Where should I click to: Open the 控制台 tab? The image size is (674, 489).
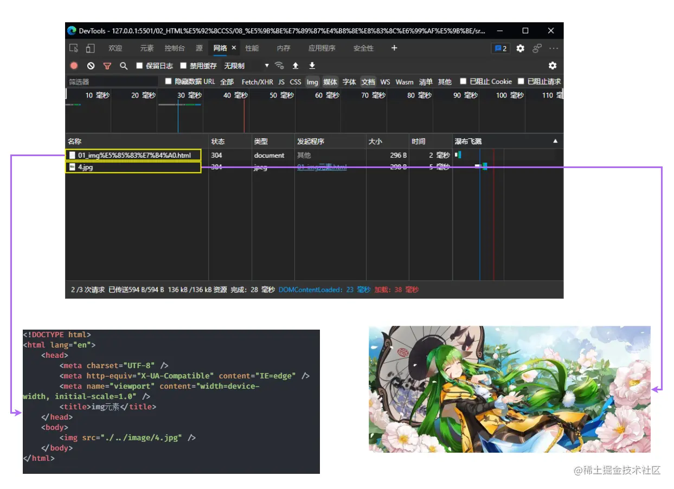[175, 48]
